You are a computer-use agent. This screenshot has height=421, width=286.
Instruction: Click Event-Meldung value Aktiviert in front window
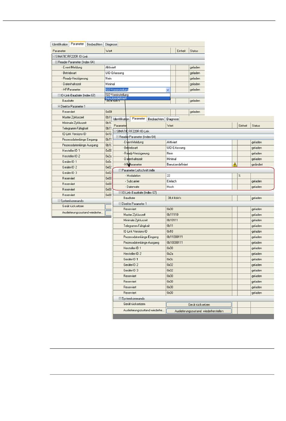199,142
